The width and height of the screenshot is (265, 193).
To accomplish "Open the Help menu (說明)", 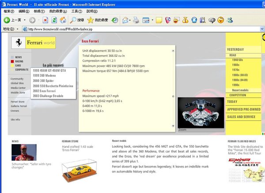I will (92, 11).
